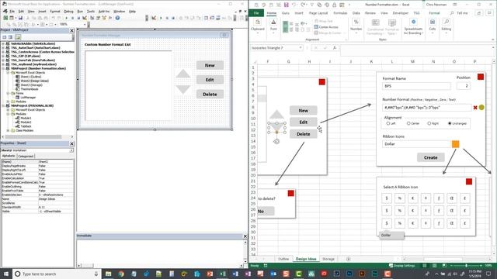Select the Unchanged alignment radio button

pyautogui.click(x=450, y=123)
